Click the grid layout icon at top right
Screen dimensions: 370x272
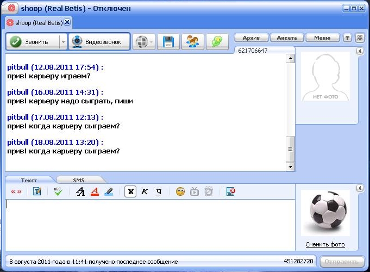(x=360, y=38)
